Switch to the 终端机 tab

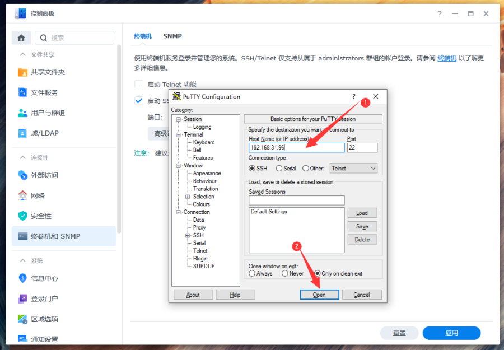(x=143, y=36)
